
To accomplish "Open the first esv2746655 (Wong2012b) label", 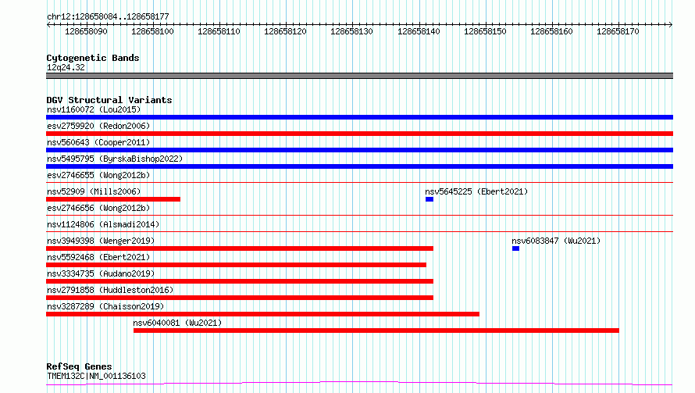I will pos(98,175).
